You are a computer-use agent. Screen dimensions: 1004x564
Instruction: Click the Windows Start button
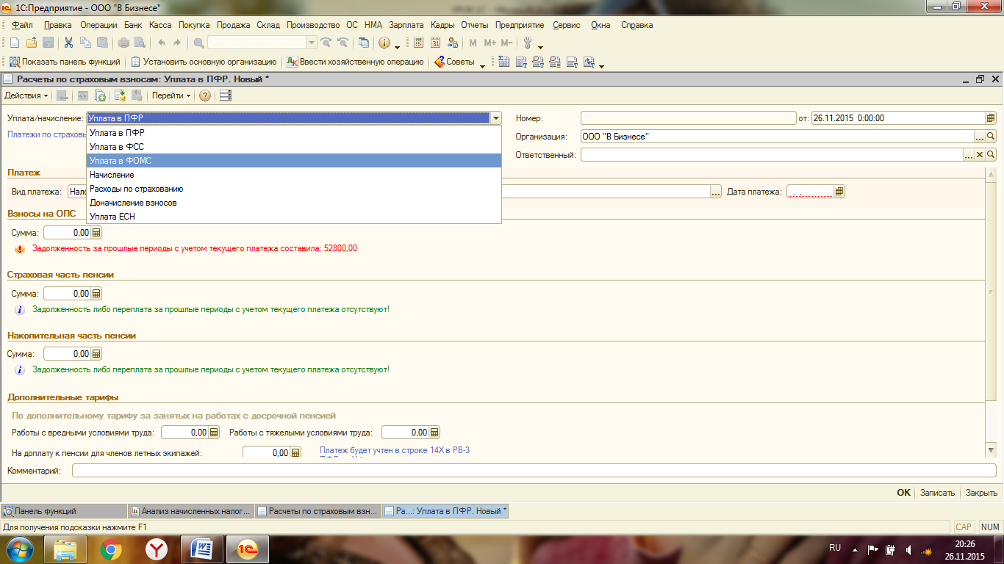[x=20, y=549]
